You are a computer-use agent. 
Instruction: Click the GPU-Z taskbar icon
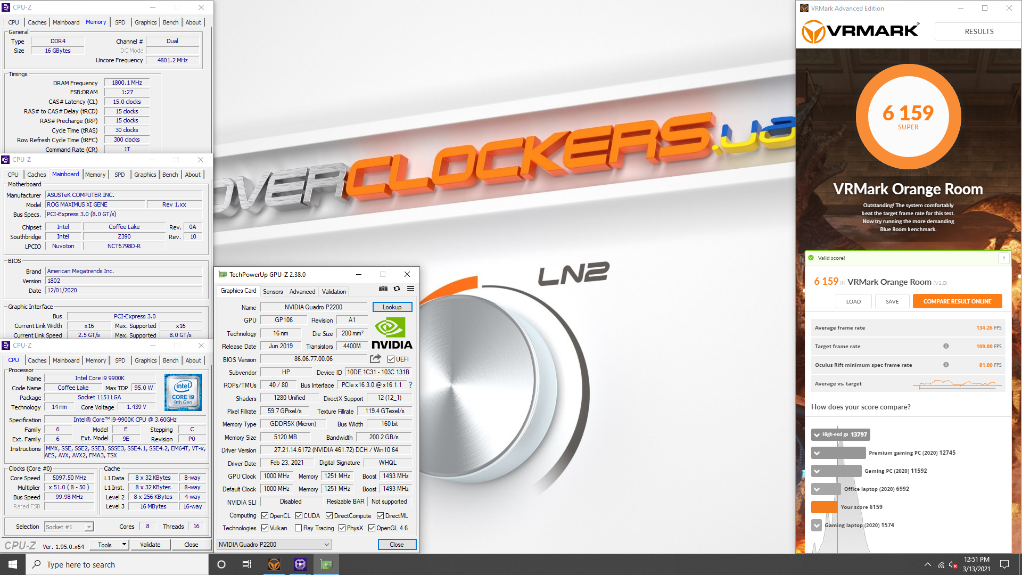[326, 564]
